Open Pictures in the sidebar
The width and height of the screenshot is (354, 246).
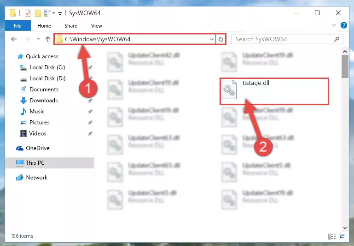point(40,123)
